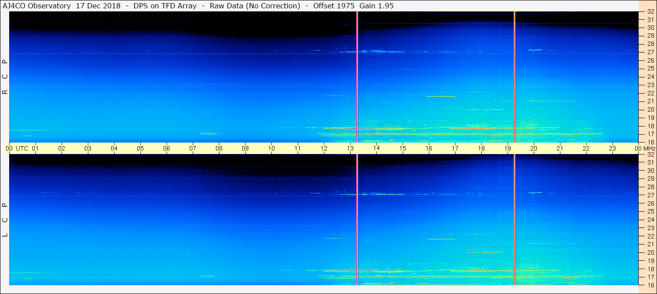Image resolution: width=657 pixels, height=294 pixels.
Task: Click the vertical "L C P" panel label
Action: 5,220
